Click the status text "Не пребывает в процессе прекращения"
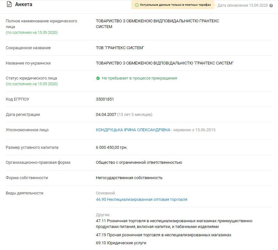This screenshot has height=250, width=278. point(139,78)
